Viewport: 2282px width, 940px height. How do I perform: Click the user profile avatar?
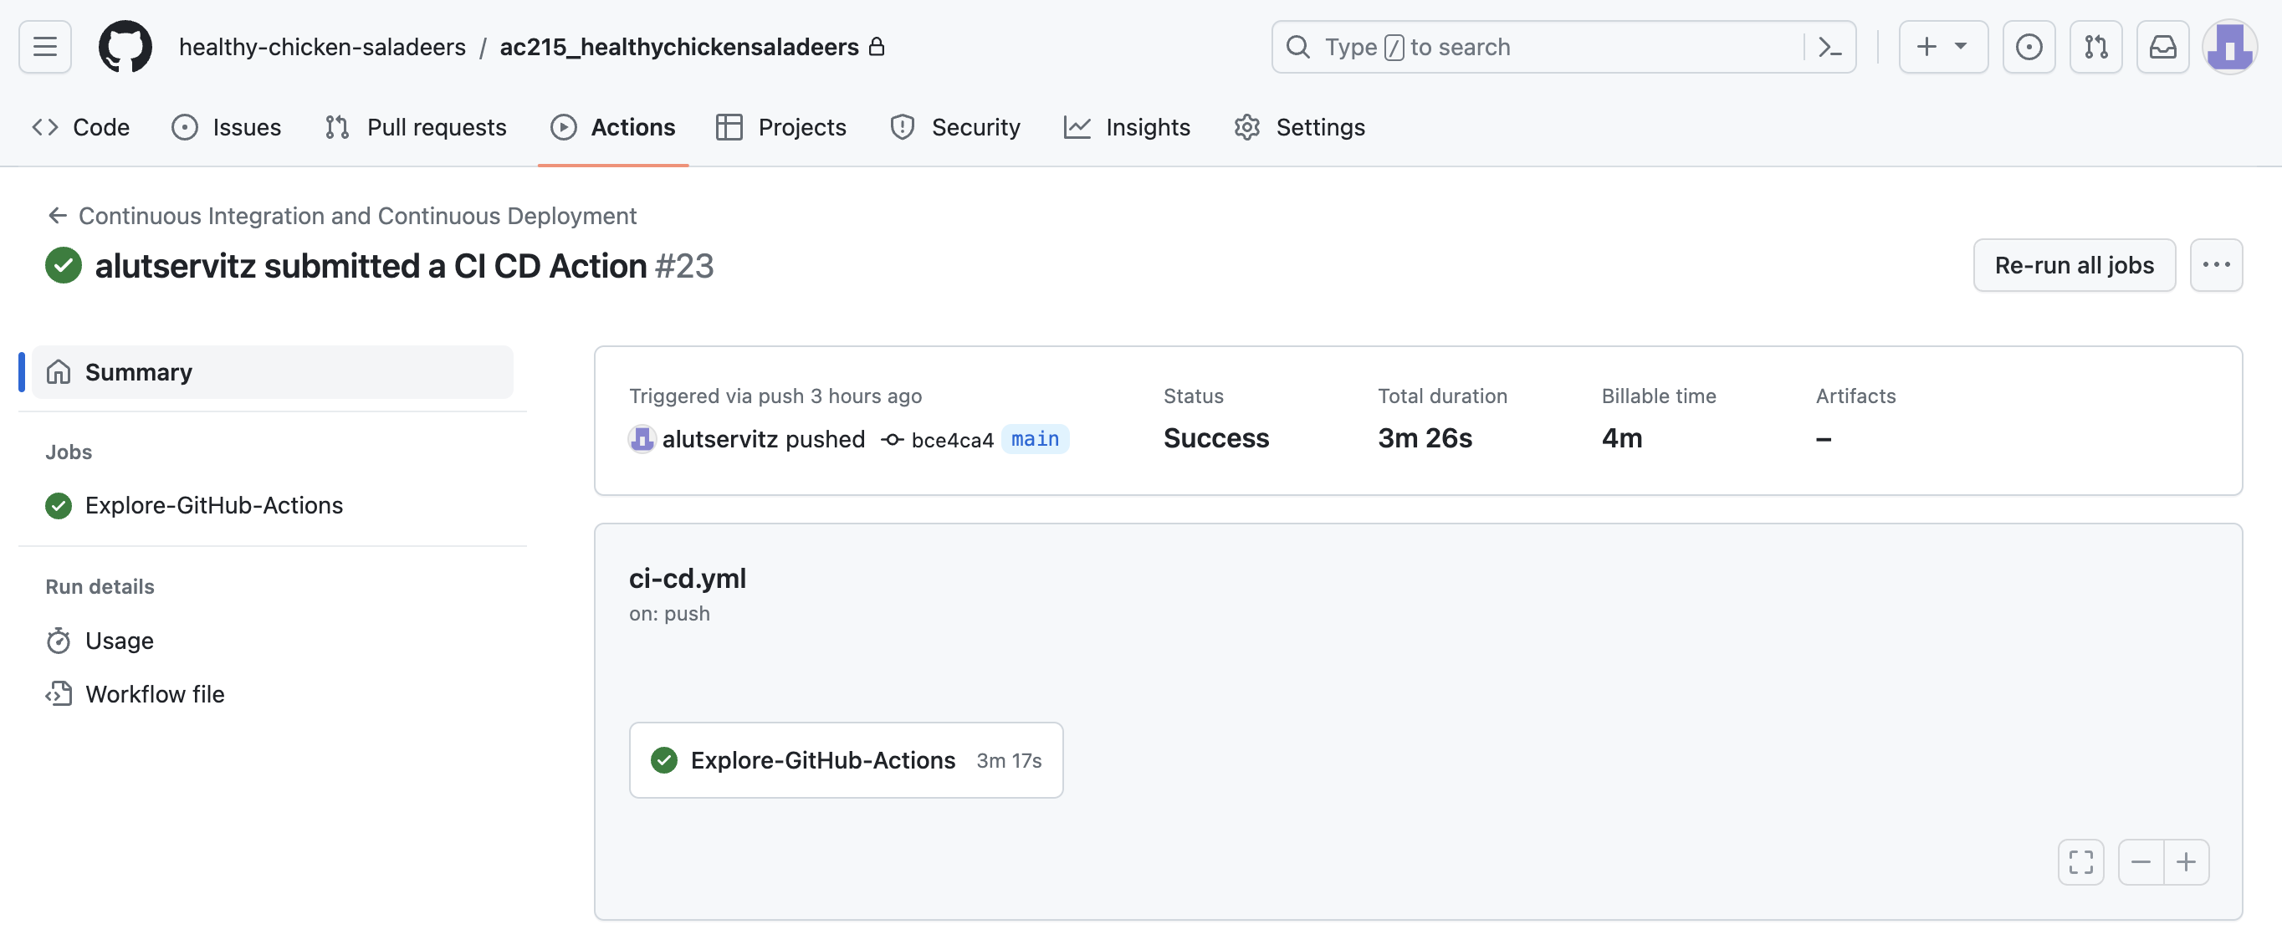point(2228,47)
